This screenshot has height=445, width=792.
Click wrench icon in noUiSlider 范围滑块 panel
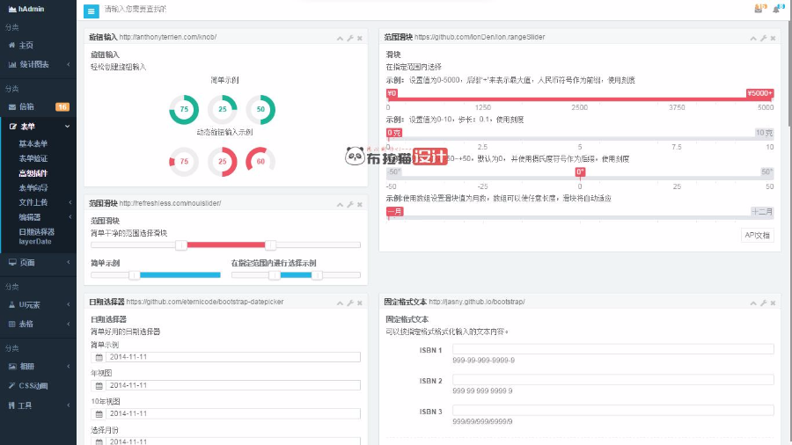350,204
